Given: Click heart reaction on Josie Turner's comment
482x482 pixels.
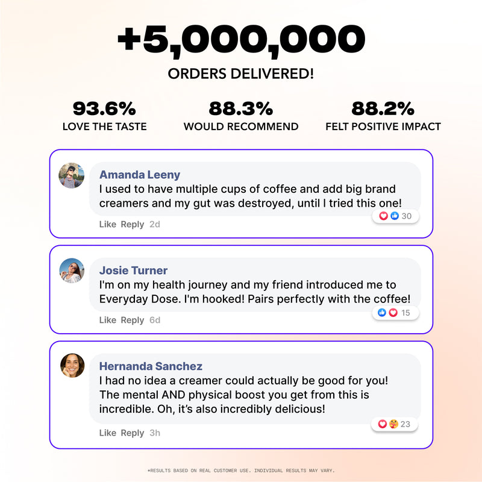Looking at the screenshot, I should coord(393,313).
